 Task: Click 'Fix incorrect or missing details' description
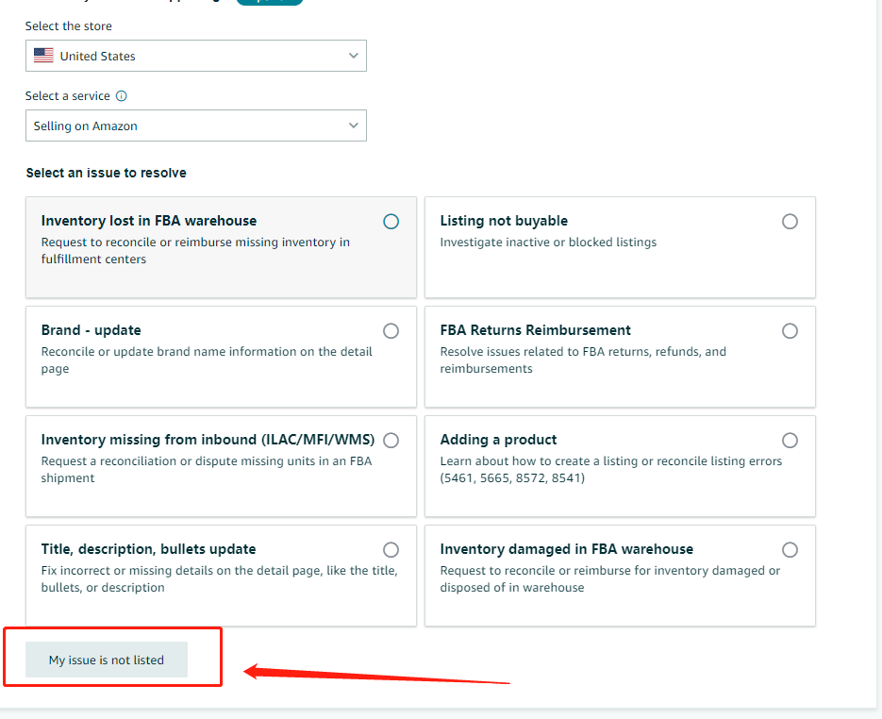click(220, 579)
